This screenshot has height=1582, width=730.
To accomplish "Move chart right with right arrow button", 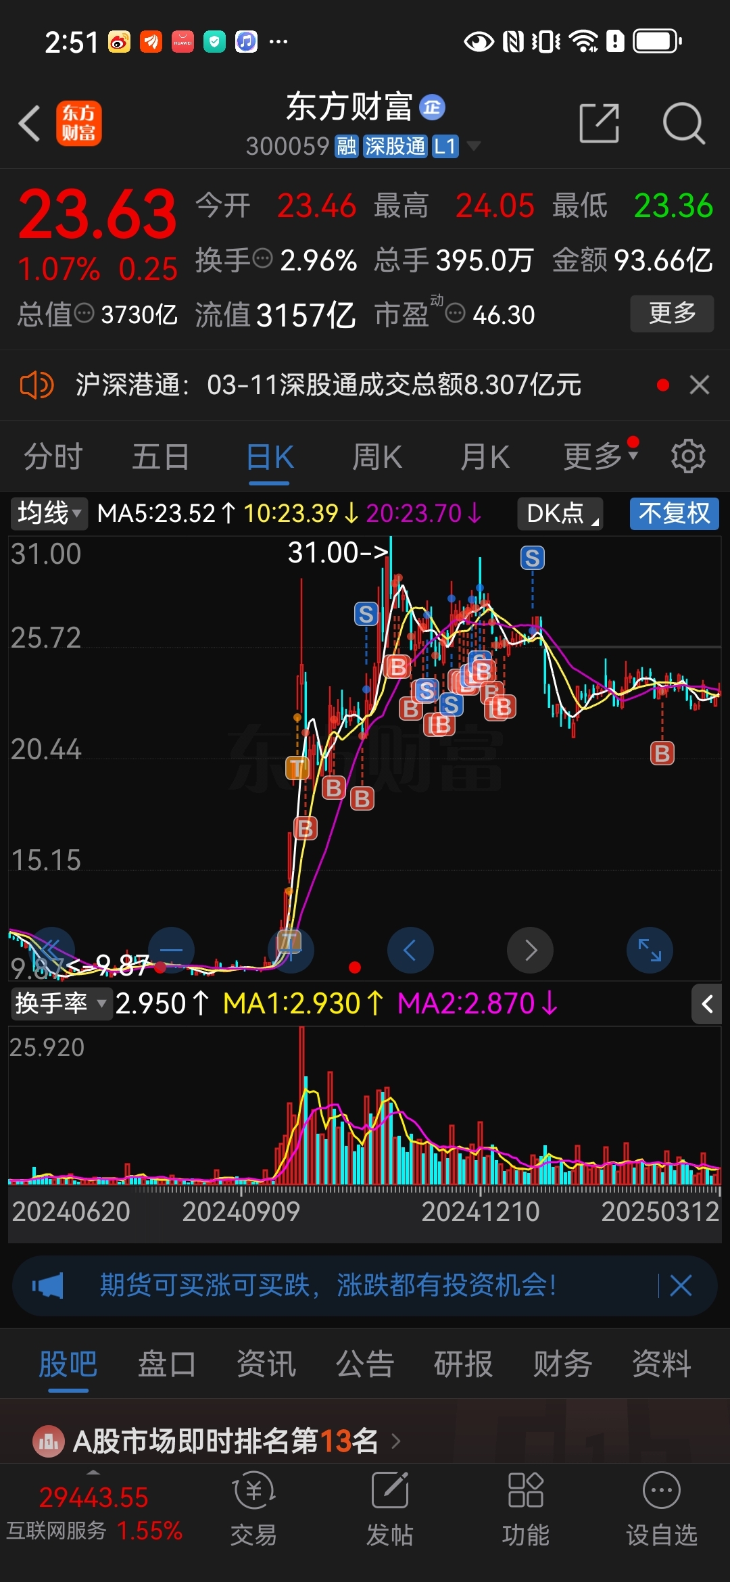I will point(530,950).
